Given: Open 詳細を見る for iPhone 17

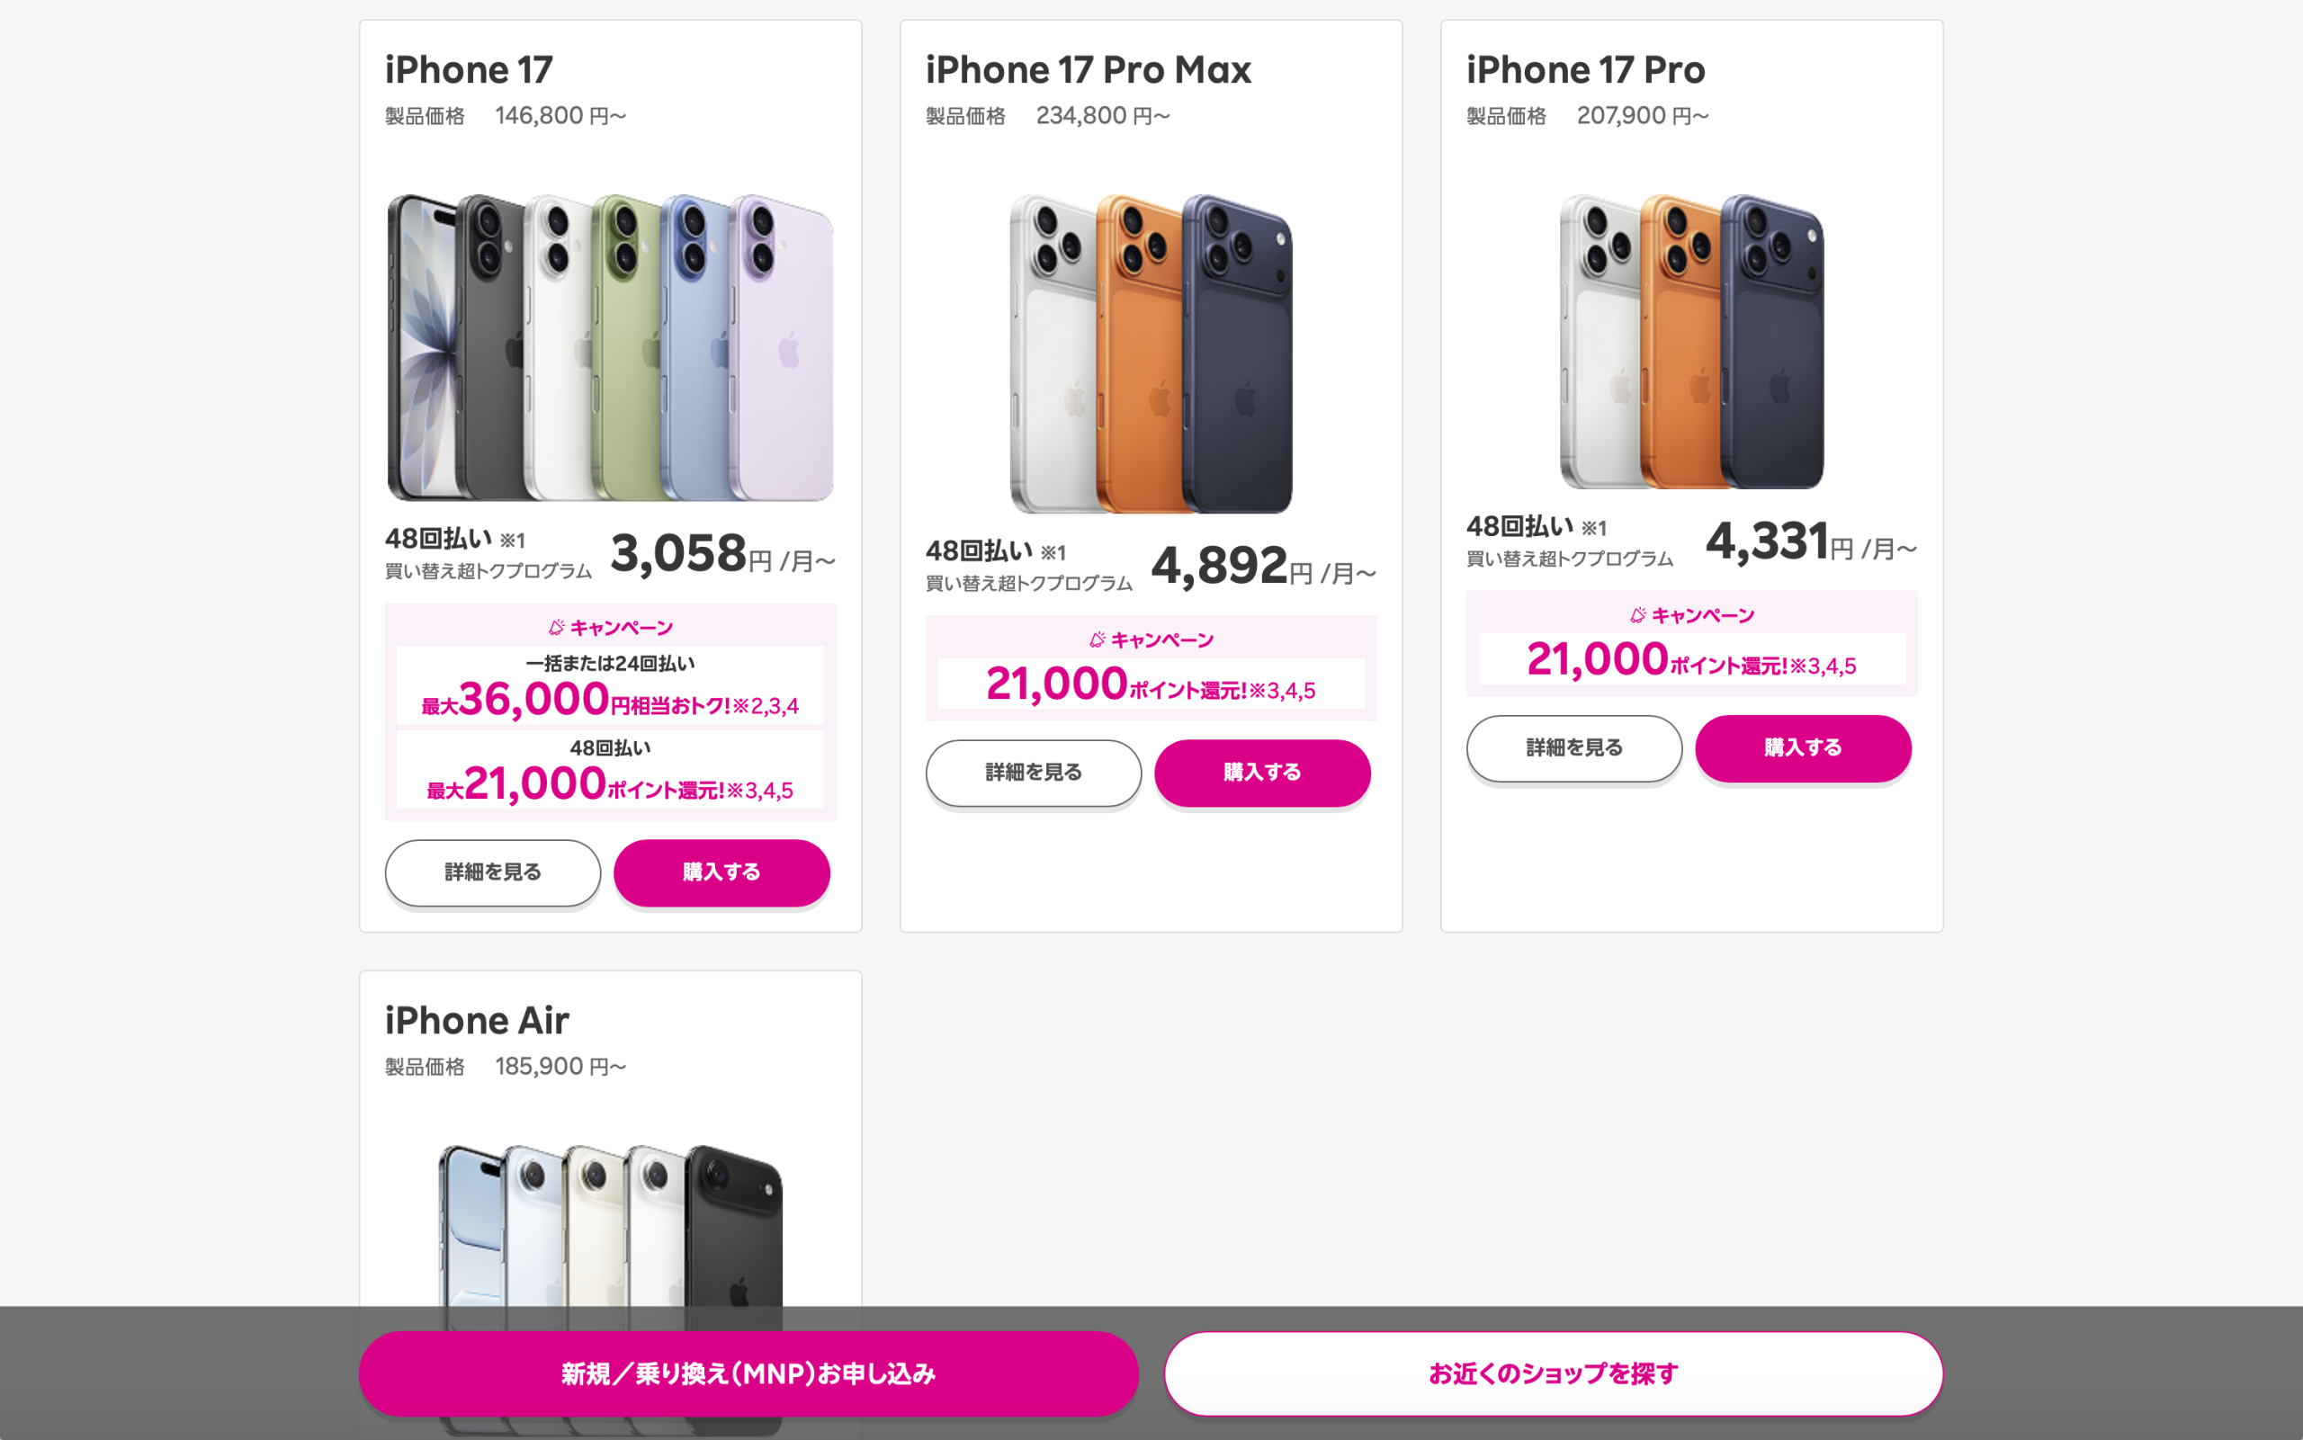Looking at the screenshot, I should click(x=492, y=872).
